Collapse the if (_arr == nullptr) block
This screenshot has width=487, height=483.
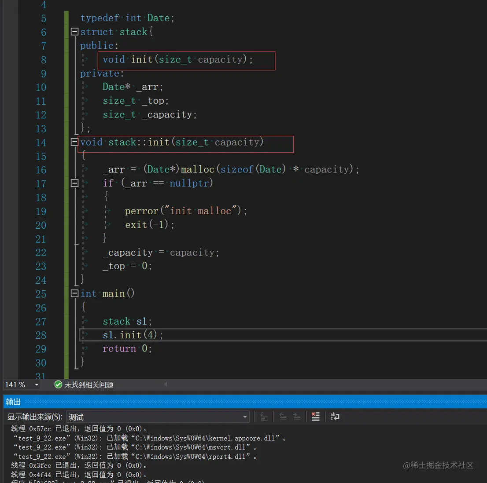[x=74, y=183]
